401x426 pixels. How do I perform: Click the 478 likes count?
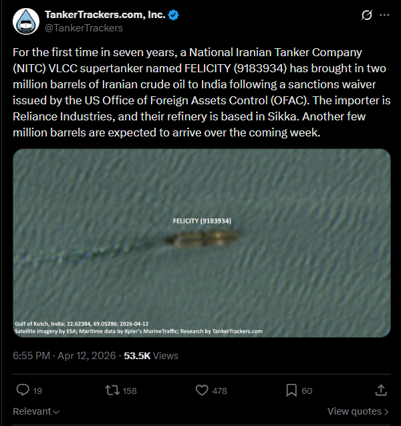pyautogui.click(x=219, y=391)
